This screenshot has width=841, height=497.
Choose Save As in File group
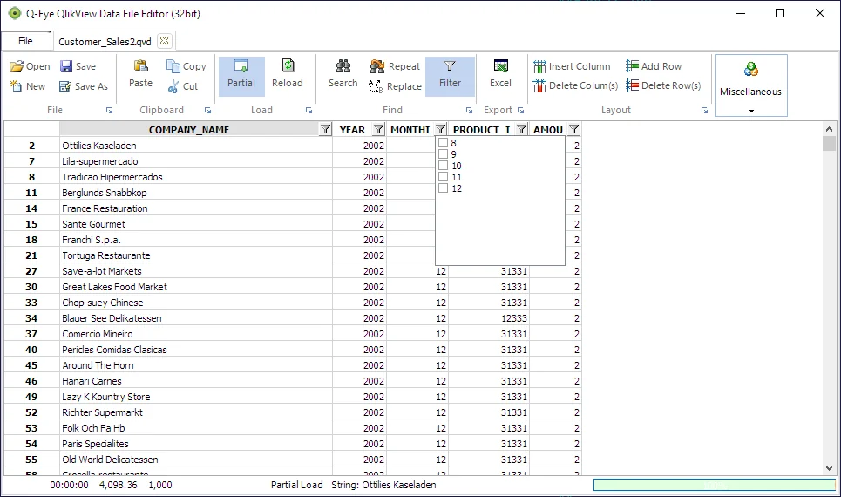pos(84,85)
